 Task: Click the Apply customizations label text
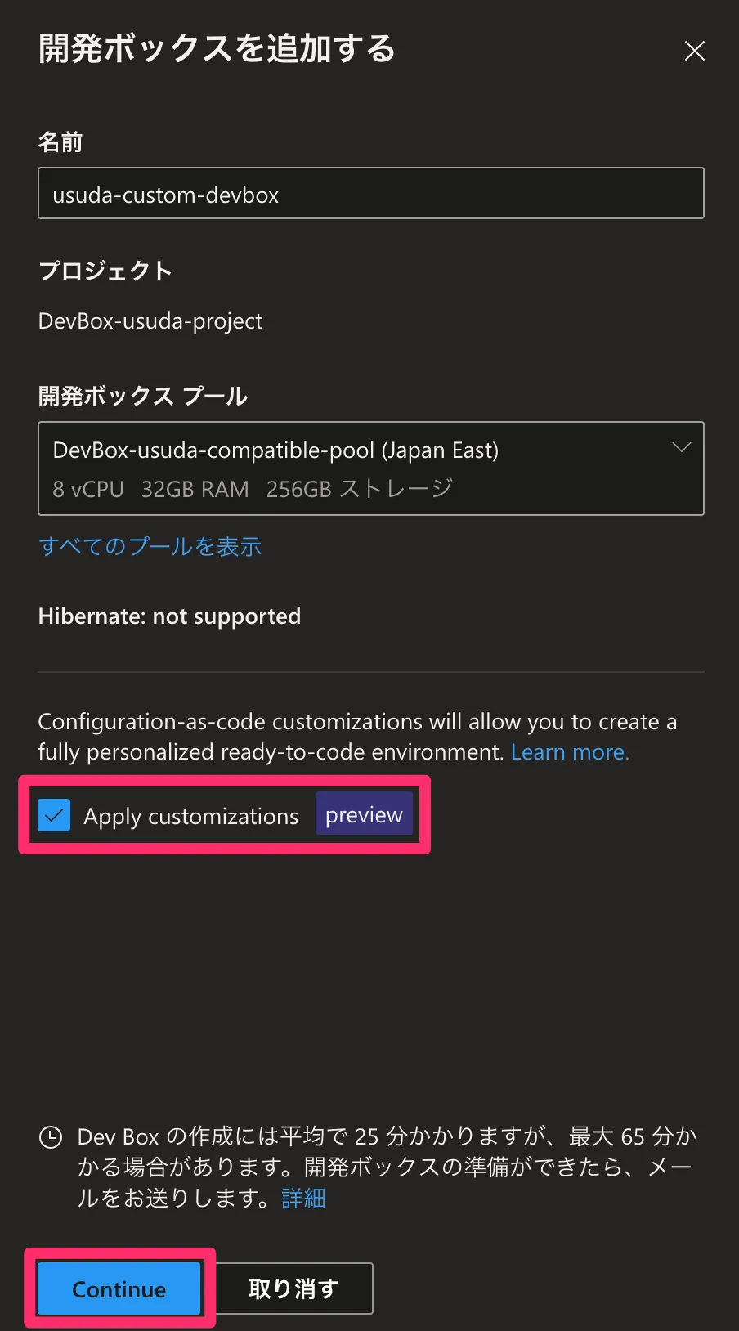click(190, 816)
